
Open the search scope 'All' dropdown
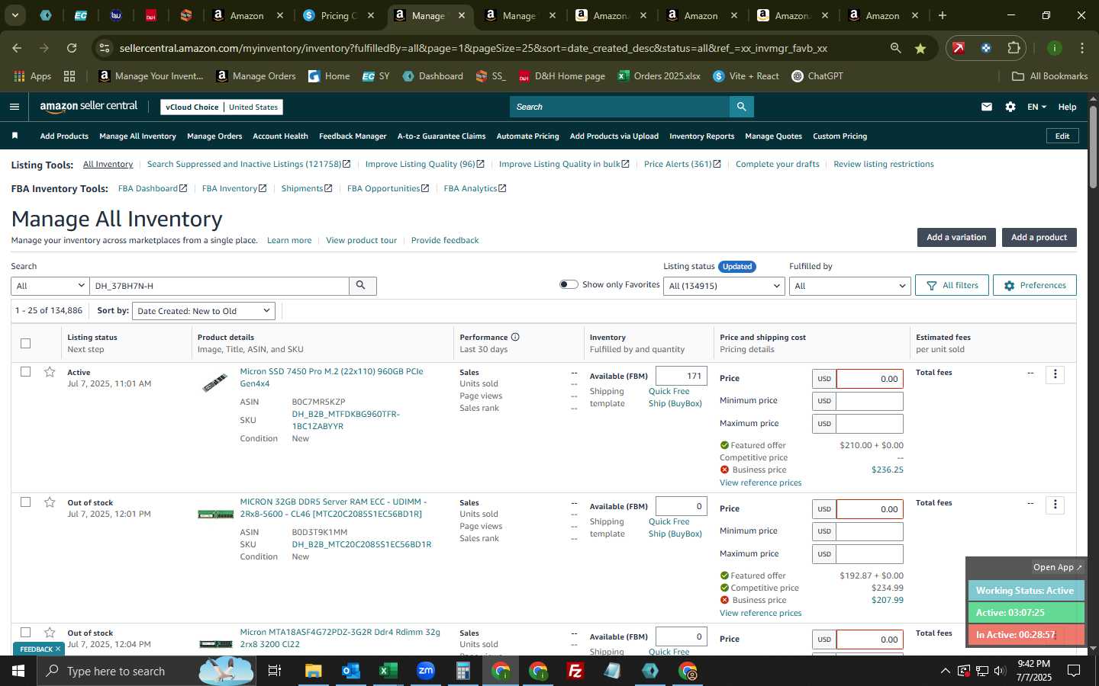(x=50, y=286)
